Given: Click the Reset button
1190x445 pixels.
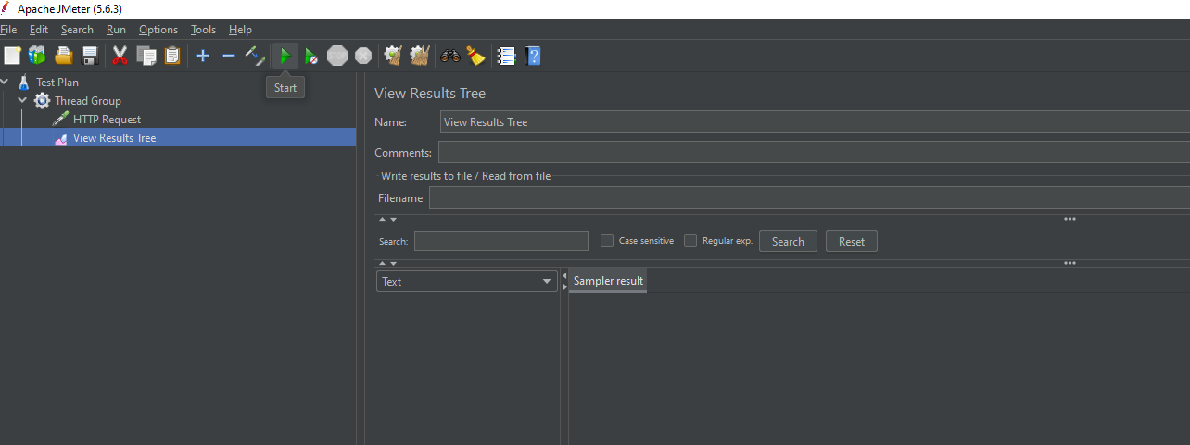Looking at the screenshot, I should click(851, 242).
